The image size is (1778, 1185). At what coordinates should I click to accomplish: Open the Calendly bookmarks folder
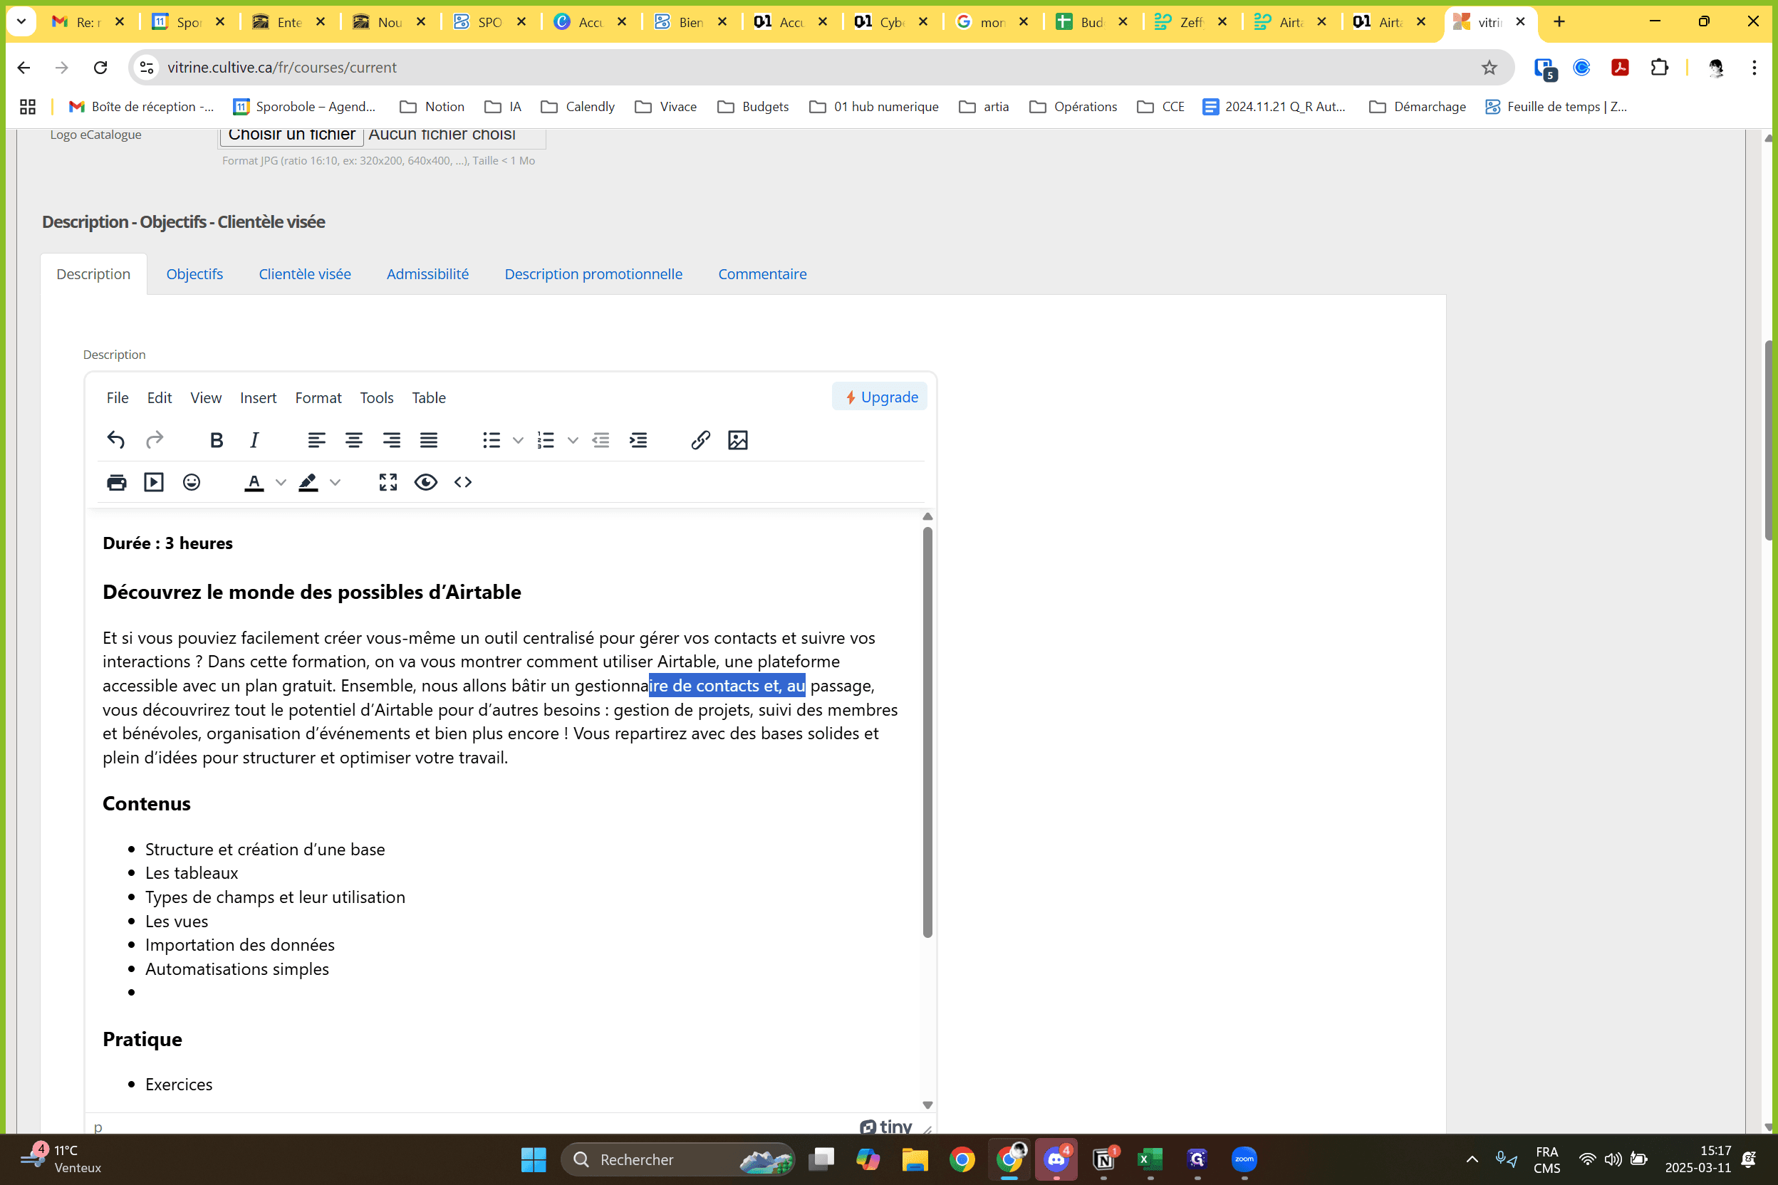[578, 107]
